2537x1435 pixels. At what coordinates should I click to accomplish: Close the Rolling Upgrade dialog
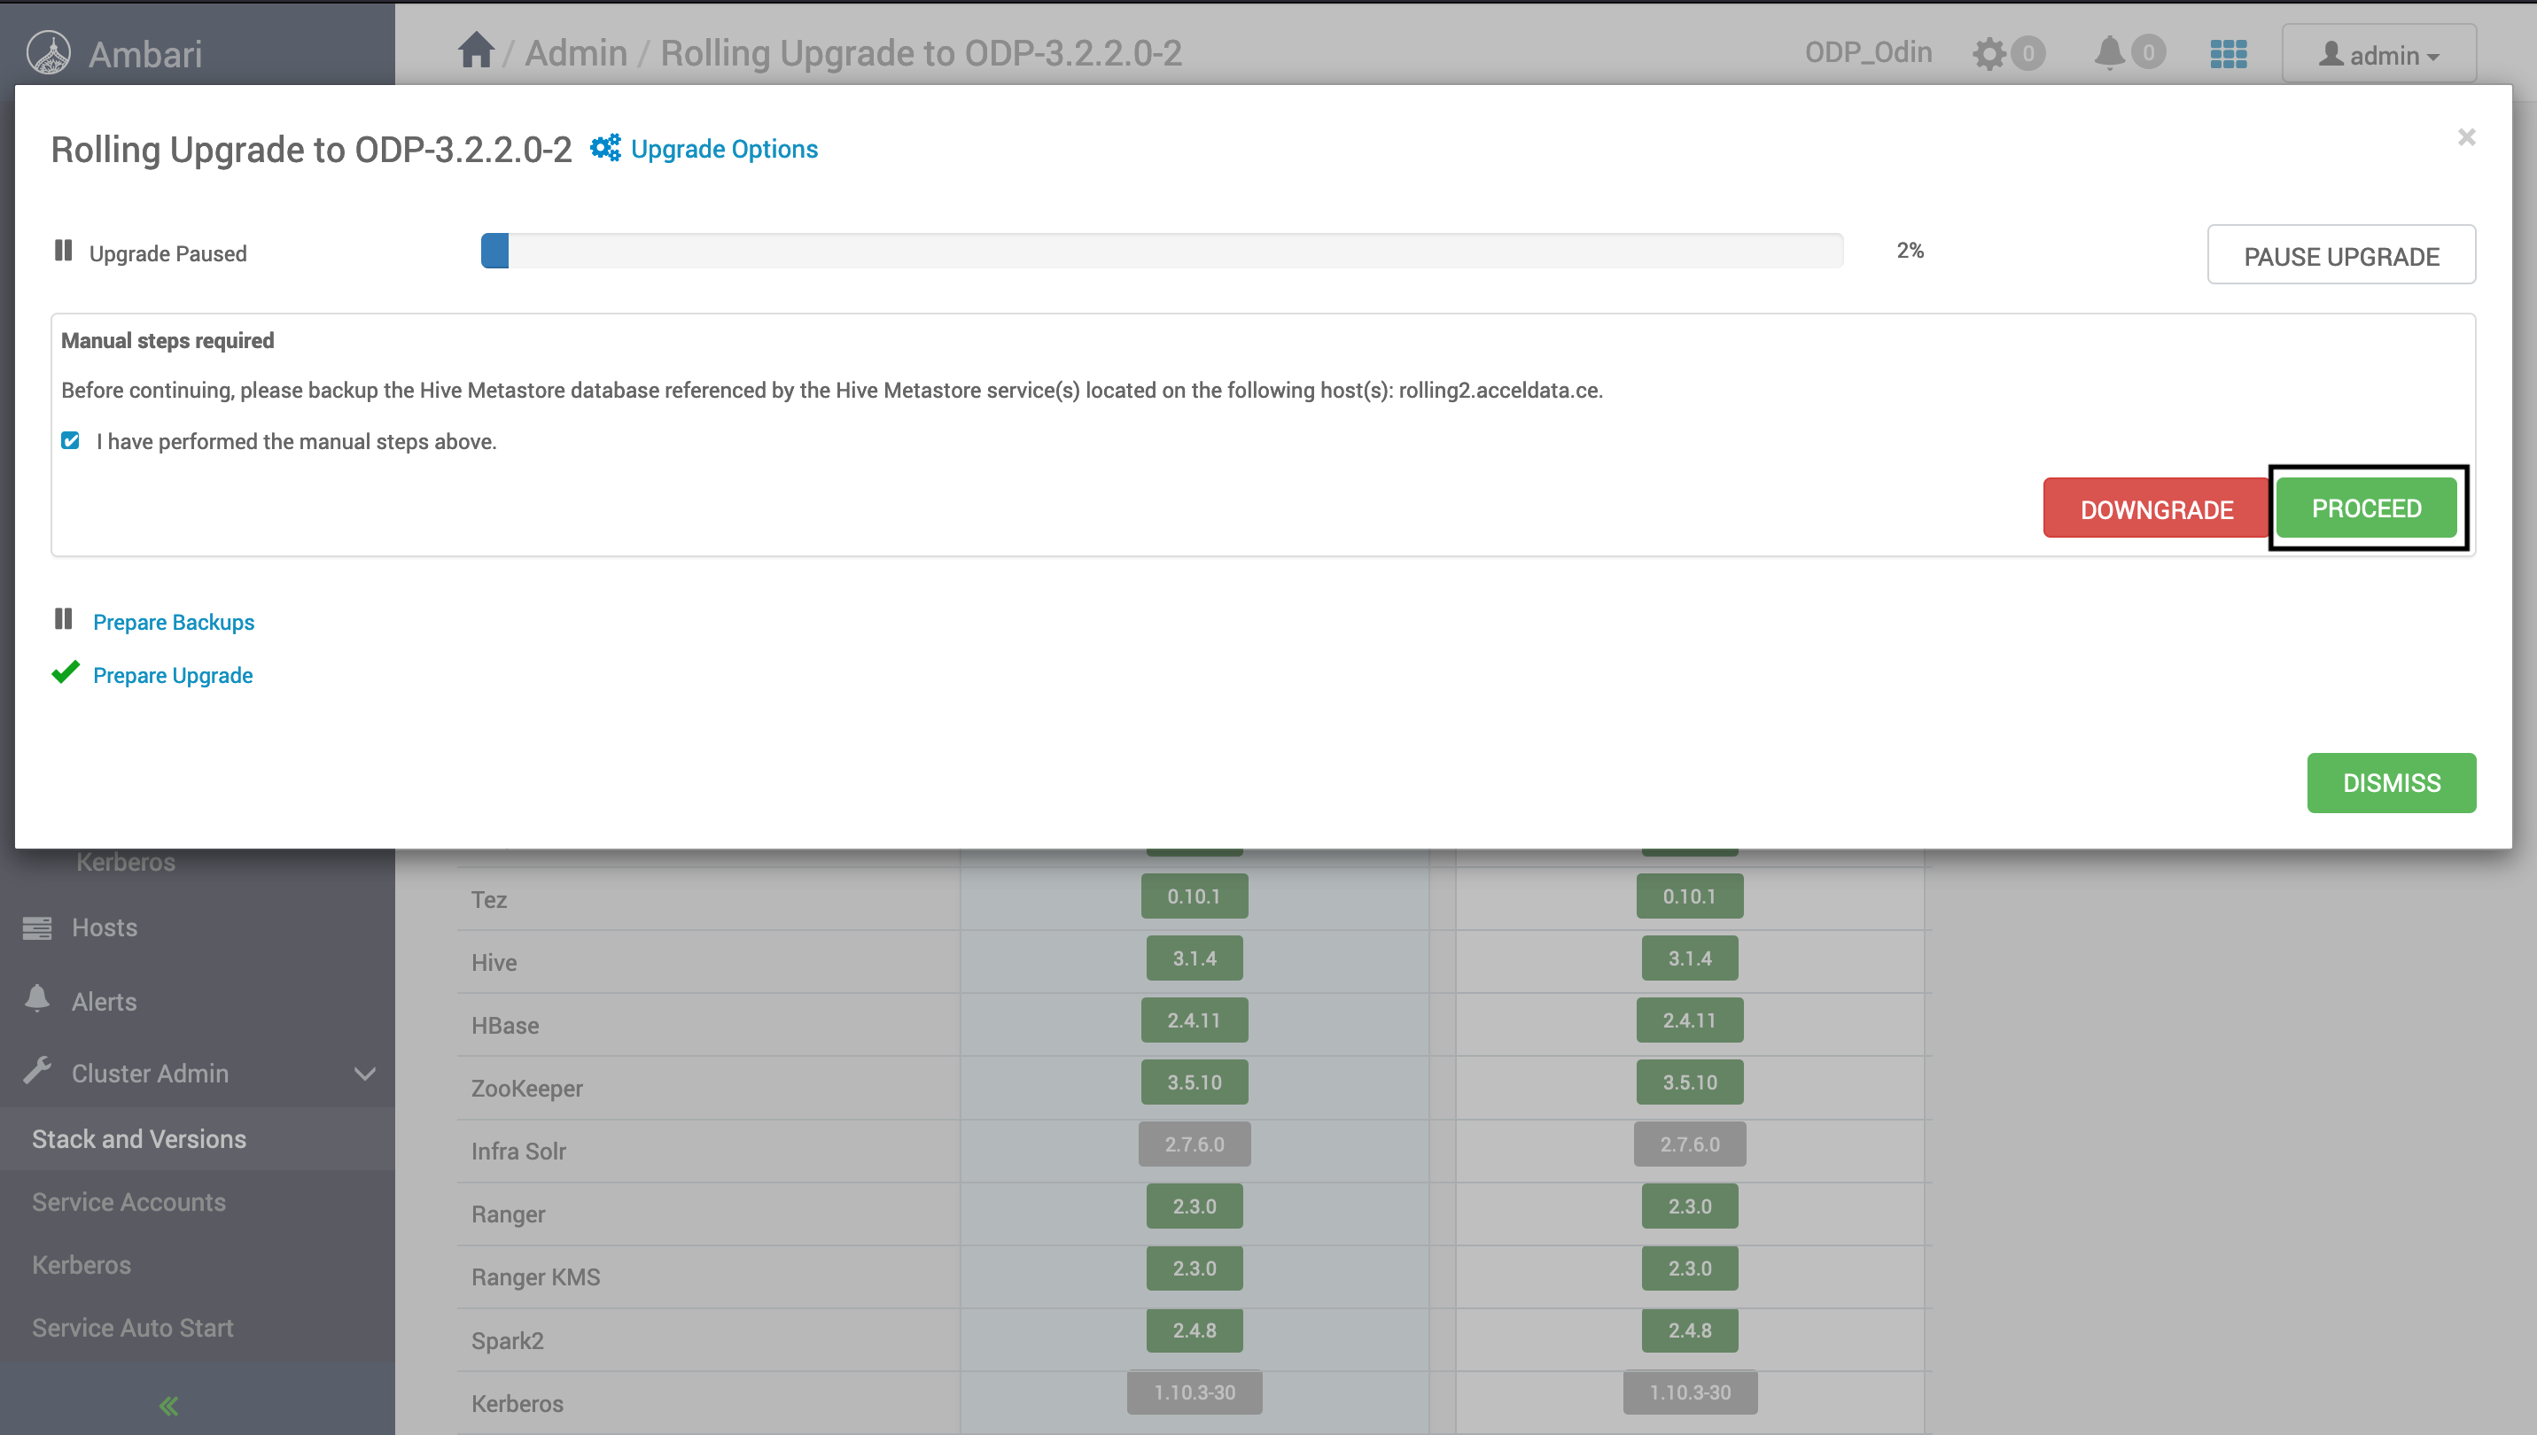tap(2466, 137)
